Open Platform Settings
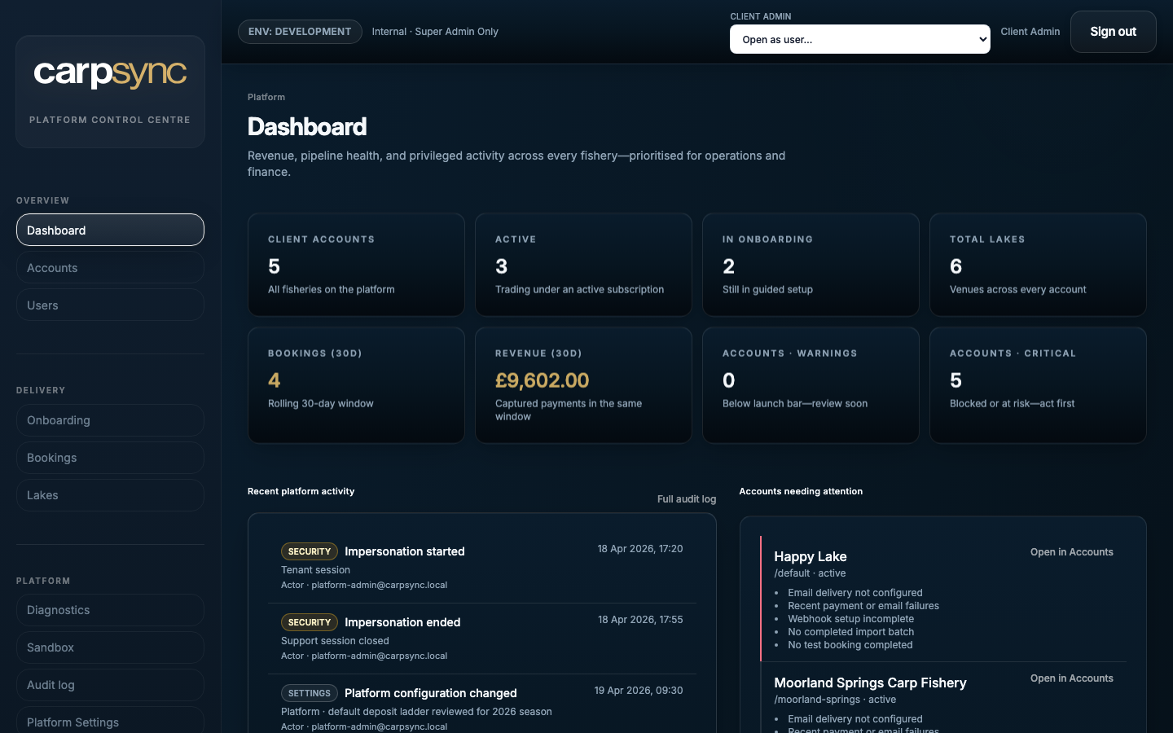This screenshot has width=1173, height=733. click(110, 721)
